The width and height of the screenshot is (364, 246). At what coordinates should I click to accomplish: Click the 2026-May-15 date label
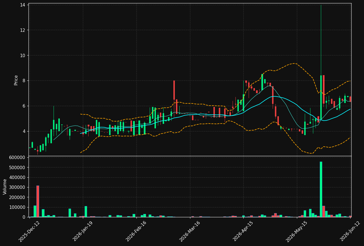[296, 231]
